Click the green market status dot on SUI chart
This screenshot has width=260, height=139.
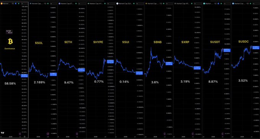pyautogui.click(x=134, y=3)
